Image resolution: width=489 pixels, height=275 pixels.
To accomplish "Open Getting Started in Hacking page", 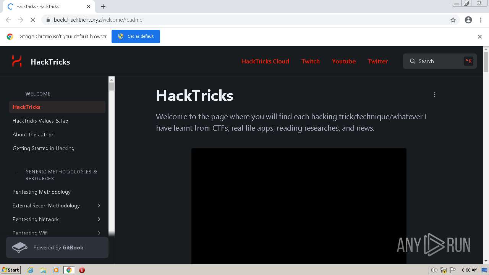I will [x=57, y=148].
